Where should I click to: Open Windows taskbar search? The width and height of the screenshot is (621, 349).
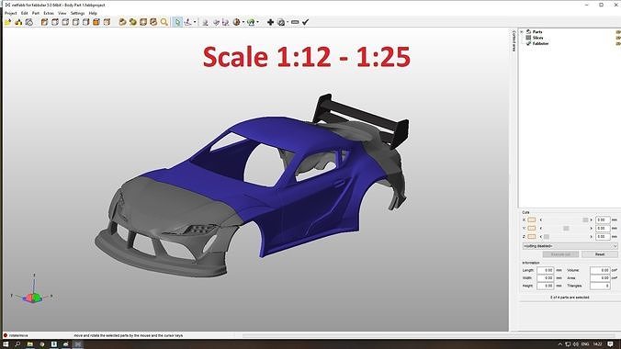coord(17,344)
